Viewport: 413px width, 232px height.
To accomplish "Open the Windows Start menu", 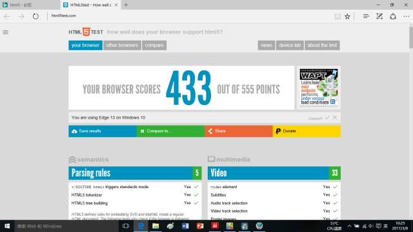I will point(7,226).
